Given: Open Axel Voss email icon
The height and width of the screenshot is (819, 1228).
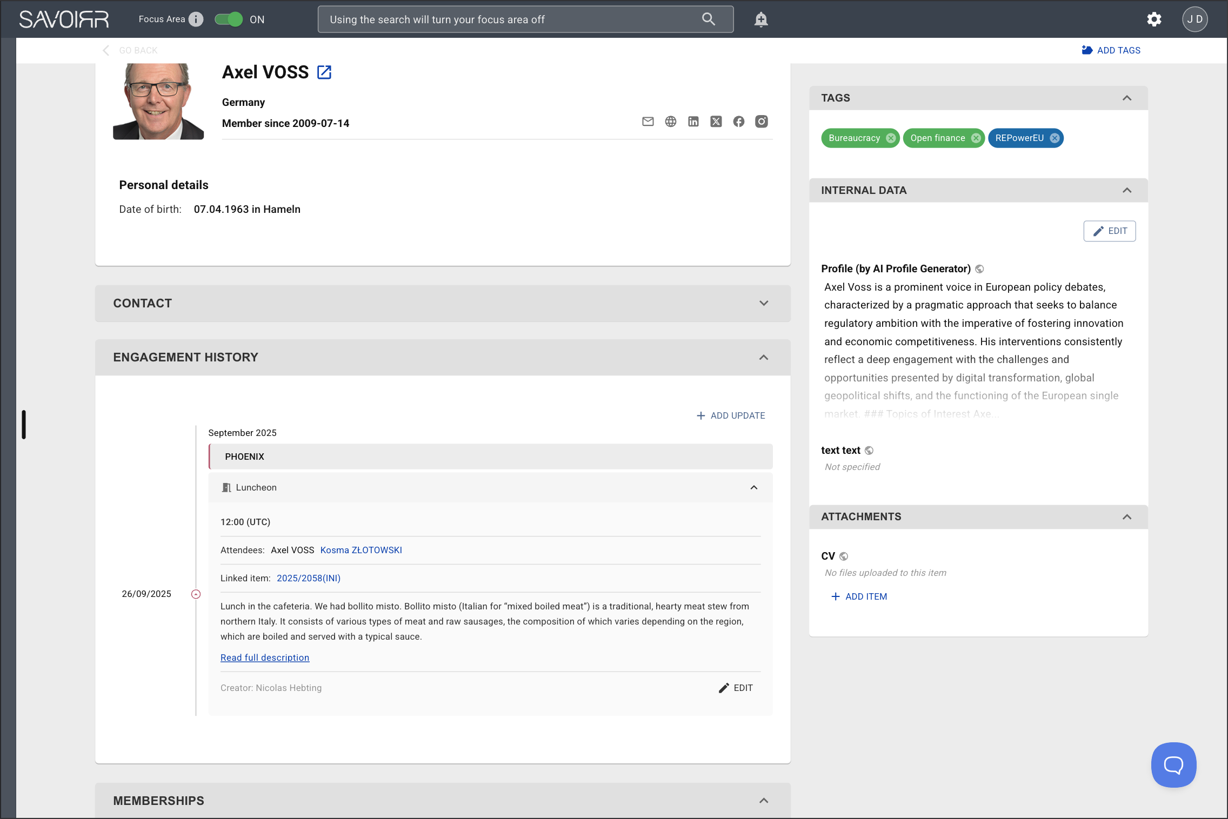Looking at the screenshot, I should pyautogui.click(x=648, y=122).
